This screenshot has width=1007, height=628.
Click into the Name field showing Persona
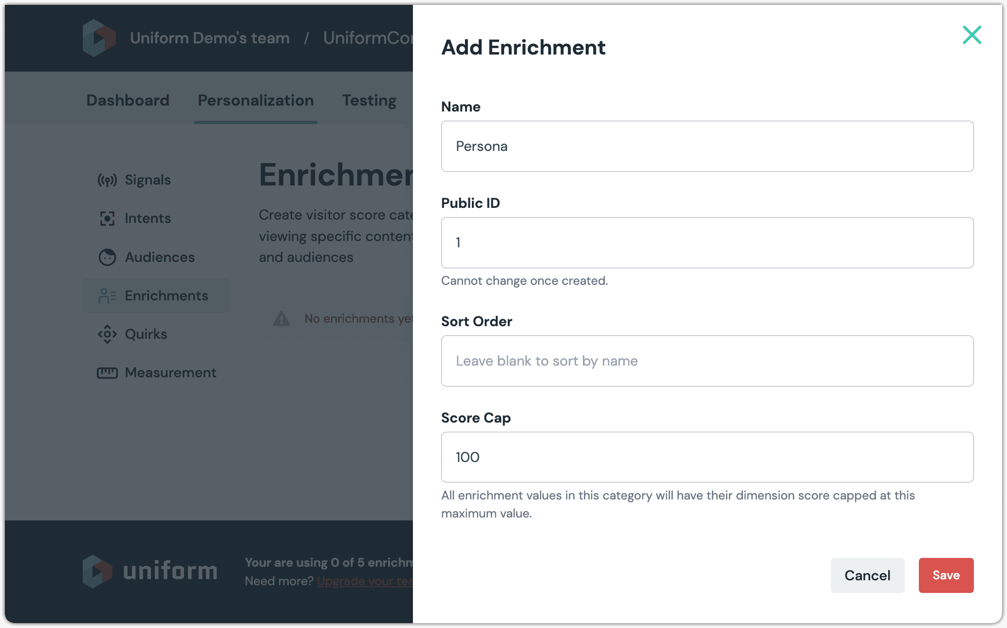[706, 146]
